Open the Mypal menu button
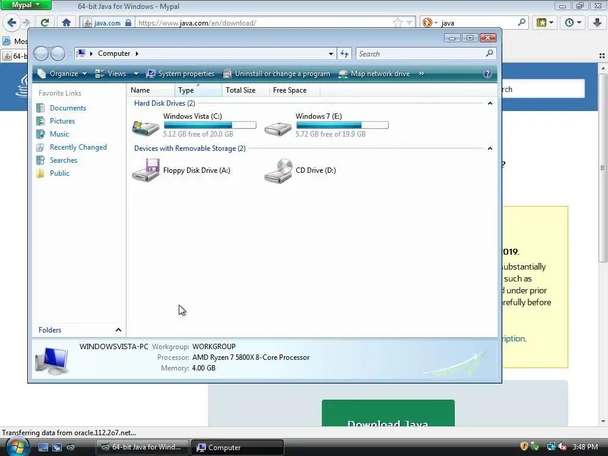The image size is (608, 456). point(26,5)
